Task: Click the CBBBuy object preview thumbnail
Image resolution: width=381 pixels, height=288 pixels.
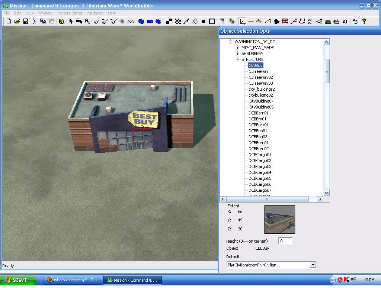Action: 280,220
